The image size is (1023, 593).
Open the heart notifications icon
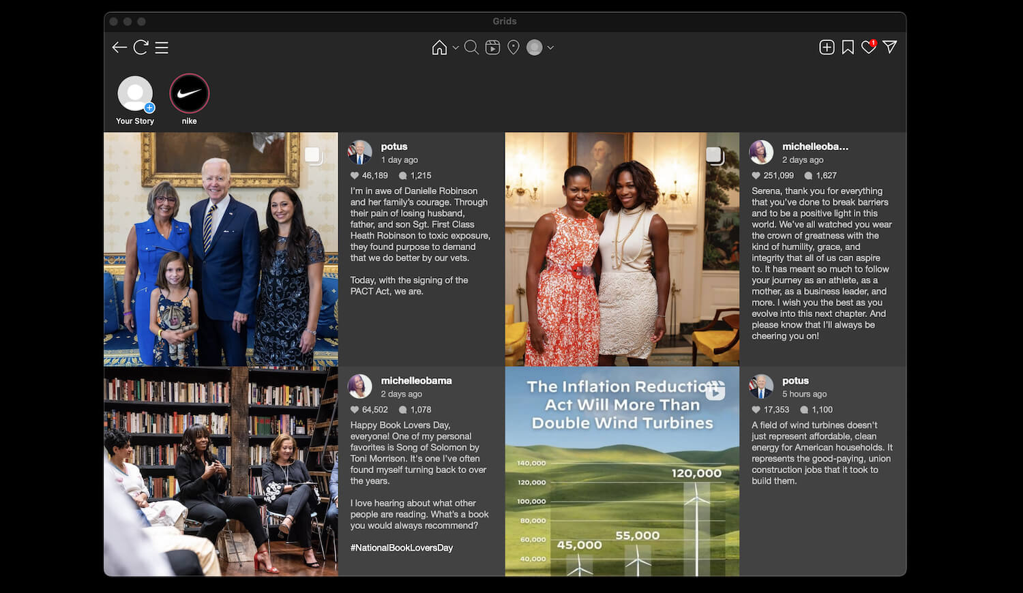[x=868, y=47]
